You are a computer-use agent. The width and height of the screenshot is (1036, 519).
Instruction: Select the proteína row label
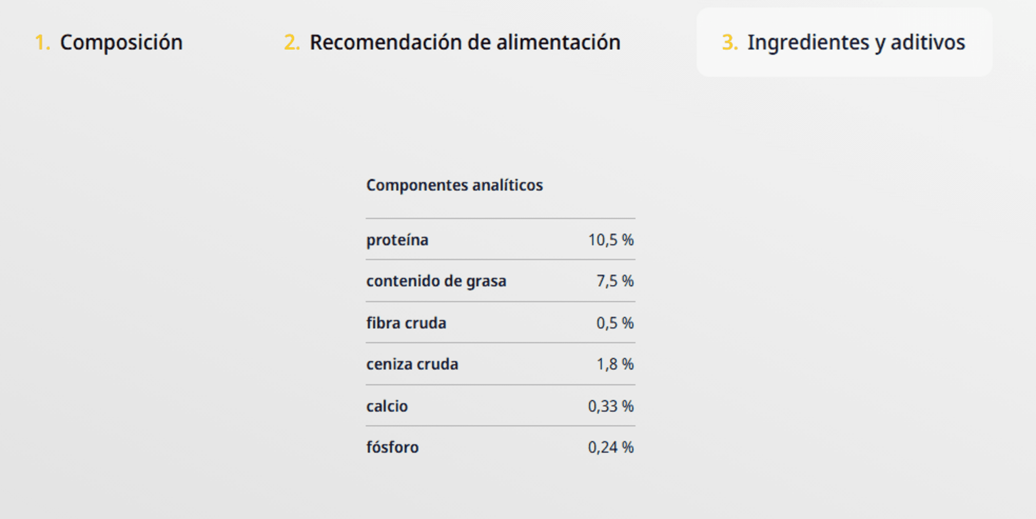(x=397, y=240)
